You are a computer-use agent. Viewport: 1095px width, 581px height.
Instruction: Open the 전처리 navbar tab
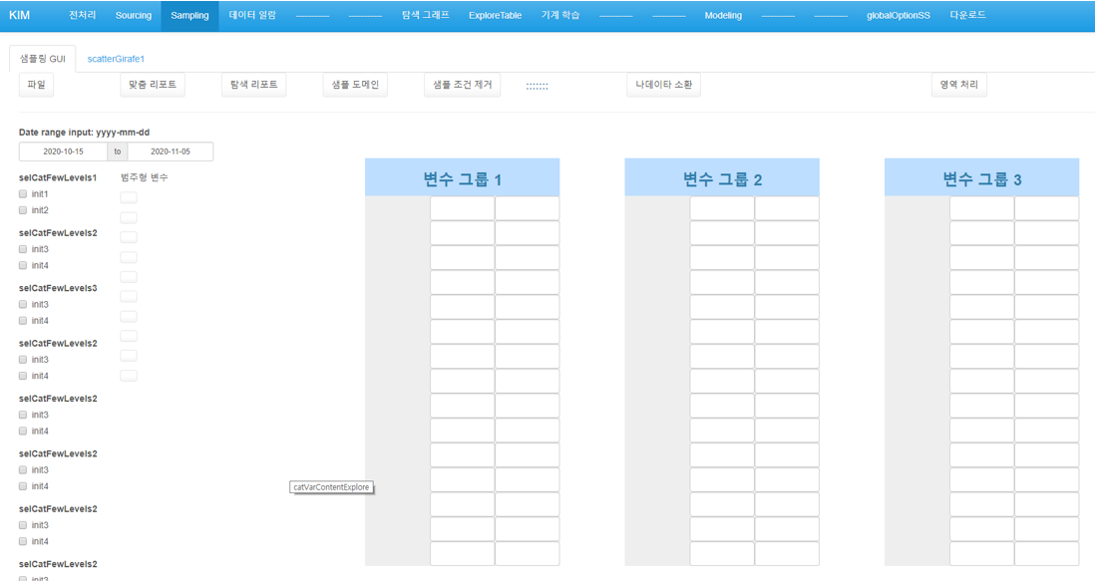point(83,16)
